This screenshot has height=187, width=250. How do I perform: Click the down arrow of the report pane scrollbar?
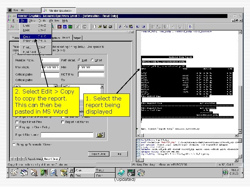pyautogui.click(x=240, y=132)
